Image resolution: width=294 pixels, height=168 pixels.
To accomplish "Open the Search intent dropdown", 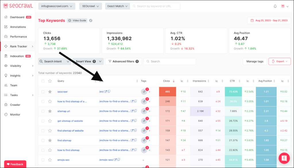I will (x=54, y=61).
